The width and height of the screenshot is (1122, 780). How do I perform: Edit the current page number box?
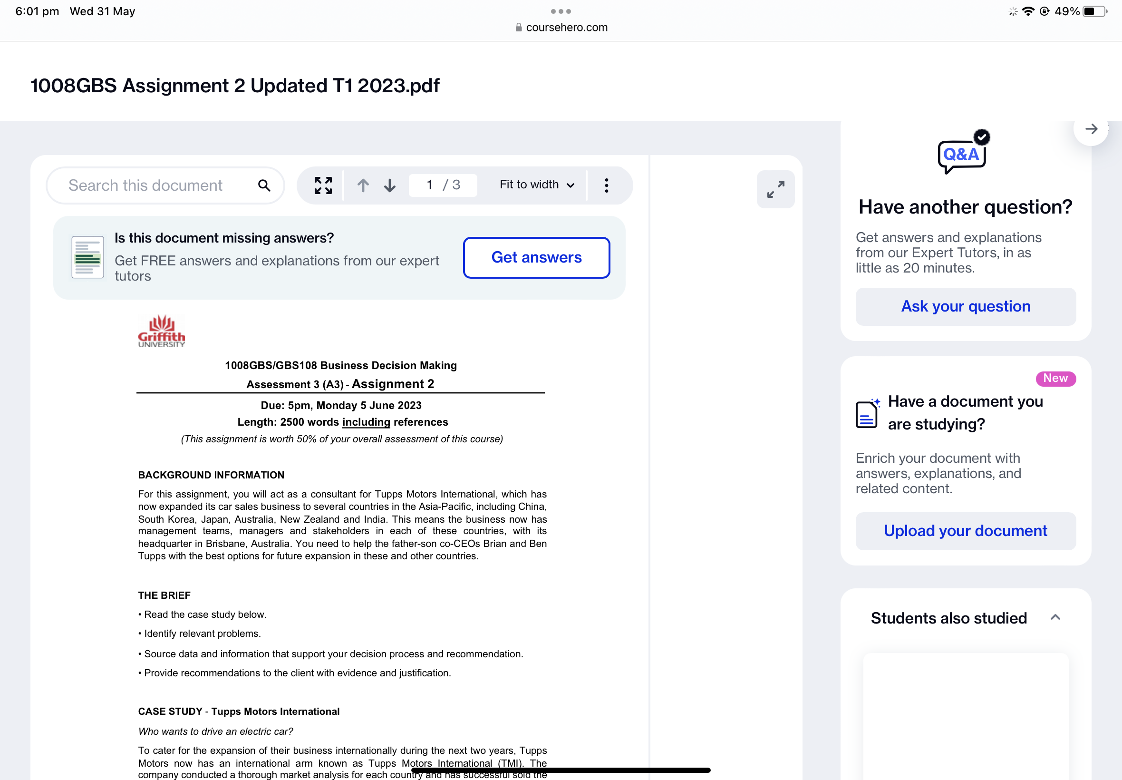[x=430, y=185]
